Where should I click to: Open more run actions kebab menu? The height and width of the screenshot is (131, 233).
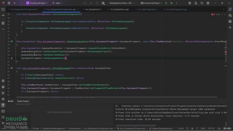point(177,3)
